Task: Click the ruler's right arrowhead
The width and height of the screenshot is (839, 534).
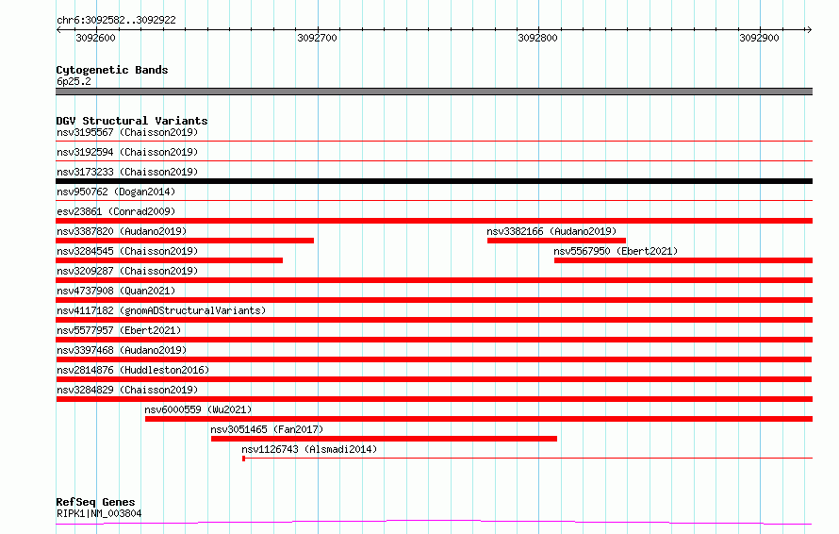Action: 809,29
